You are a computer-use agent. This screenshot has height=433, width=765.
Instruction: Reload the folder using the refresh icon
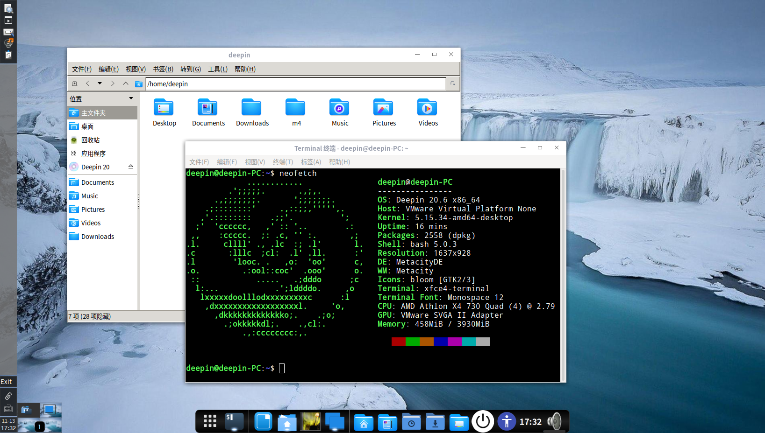point(452,84)
